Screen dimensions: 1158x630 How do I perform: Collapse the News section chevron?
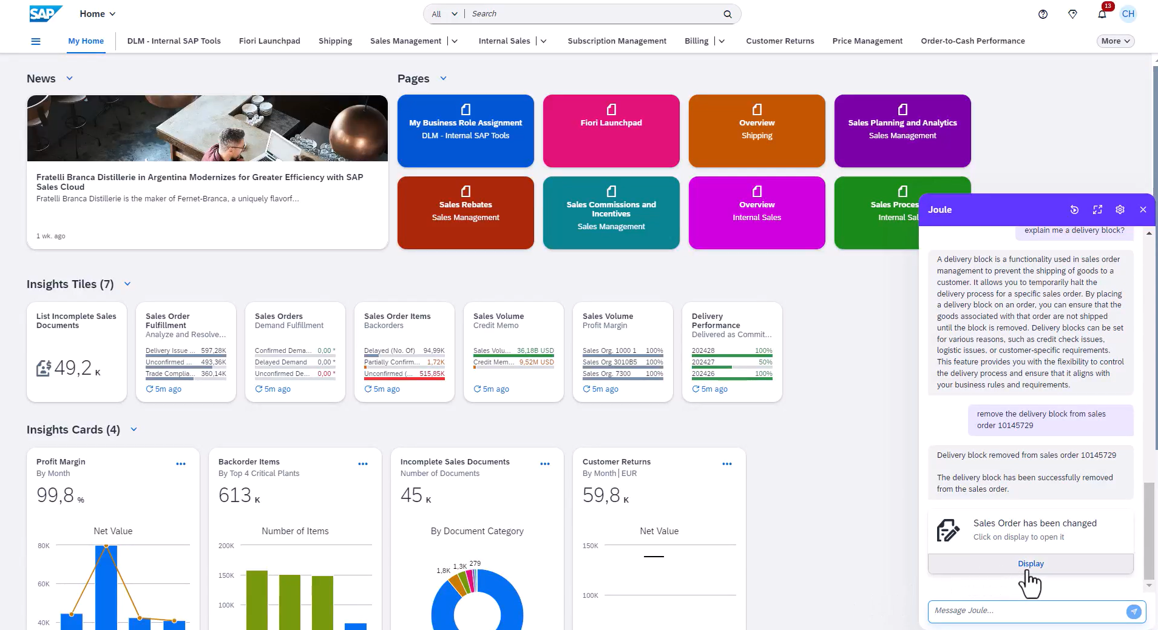[x=69, y=78]
